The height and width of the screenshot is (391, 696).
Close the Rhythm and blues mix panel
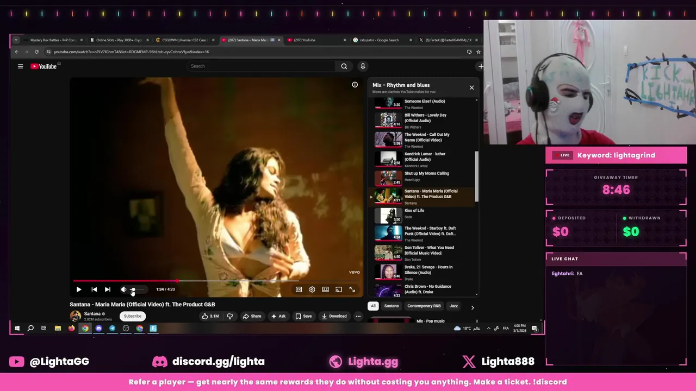pyautogui.click(x=471, y=87)
